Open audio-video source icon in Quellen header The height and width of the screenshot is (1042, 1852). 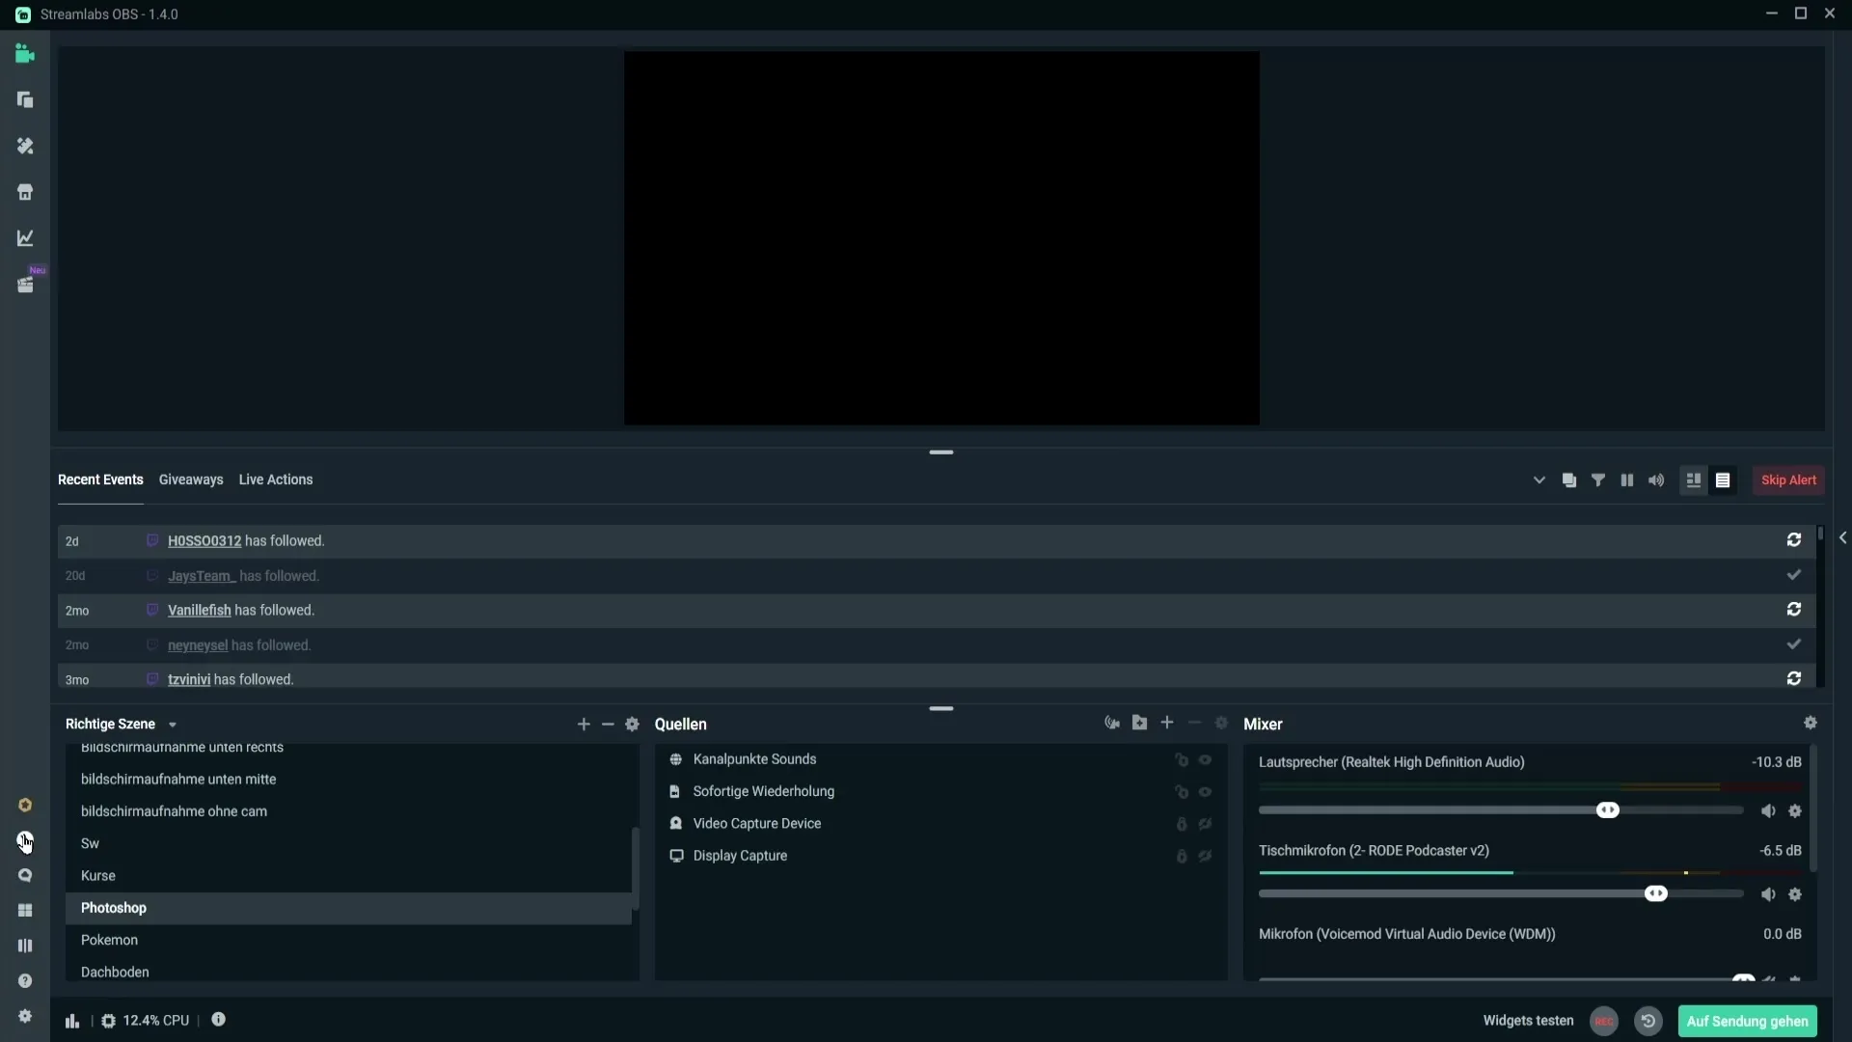click(x=1112, y=723)
